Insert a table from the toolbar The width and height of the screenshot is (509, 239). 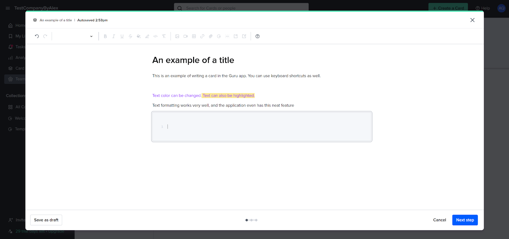click(x=194, y=36)
